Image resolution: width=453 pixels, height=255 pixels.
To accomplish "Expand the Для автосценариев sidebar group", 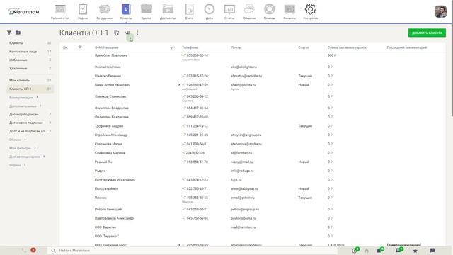I will pyautogui.click(x=27, y=157).
